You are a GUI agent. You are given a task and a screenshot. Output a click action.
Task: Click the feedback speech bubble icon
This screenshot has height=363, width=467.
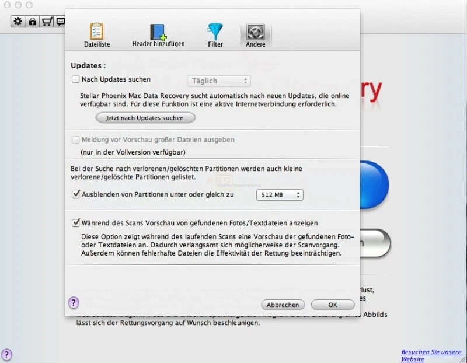coord(61,21)
